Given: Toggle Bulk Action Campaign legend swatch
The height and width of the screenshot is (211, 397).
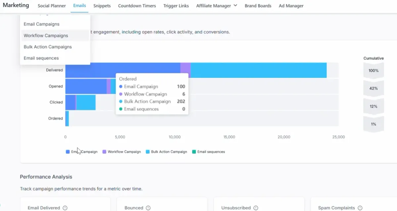Looking at the screenshot, I should coord(148,152).
